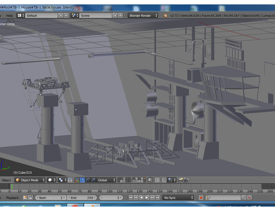Image resolution: width=275 pixels, height=211 pixels.
Task: Click the Blender logo icon in info header
Action: [165, 15]
